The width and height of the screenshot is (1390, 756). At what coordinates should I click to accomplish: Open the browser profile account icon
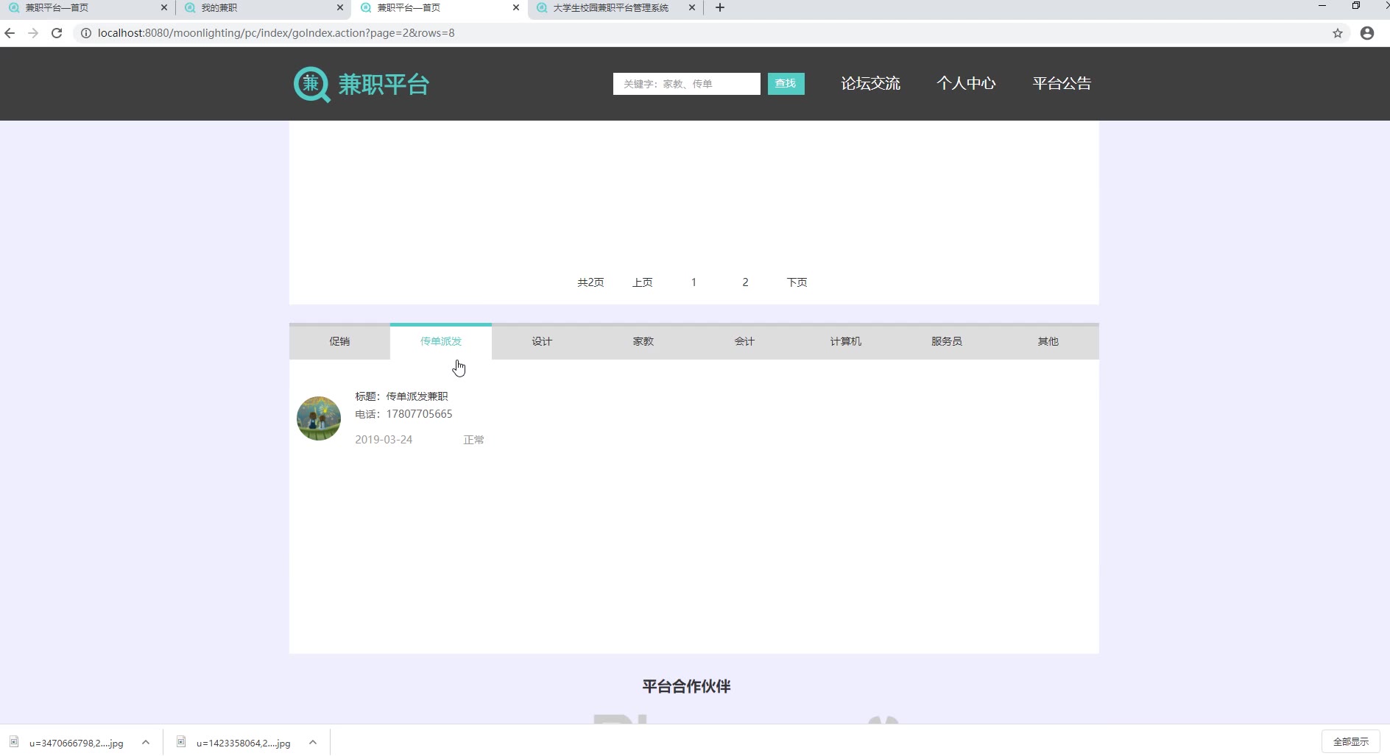click(1367, 33)
